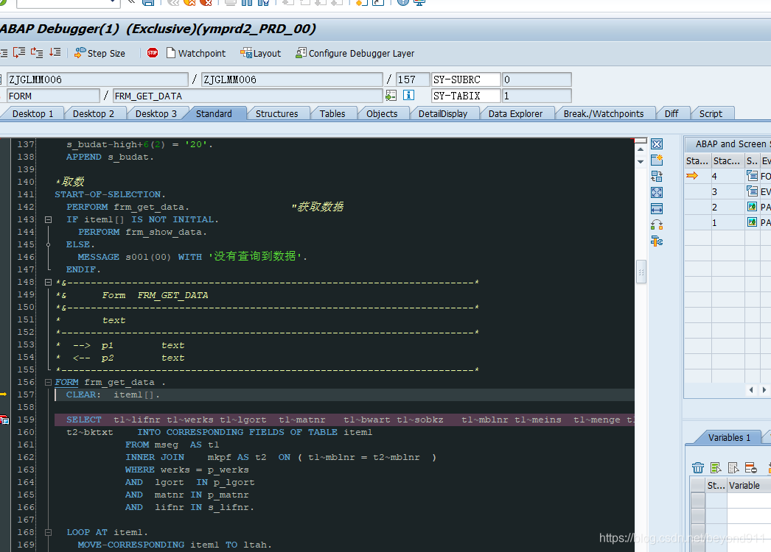Open the Break./Watchpoints tab
The height and width of the screenshot is (552, 771).
[604, 113]
